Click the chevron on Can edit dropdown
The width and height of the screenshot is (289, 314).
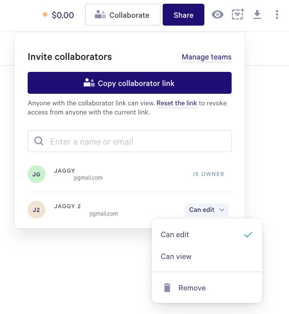point(222,210)
